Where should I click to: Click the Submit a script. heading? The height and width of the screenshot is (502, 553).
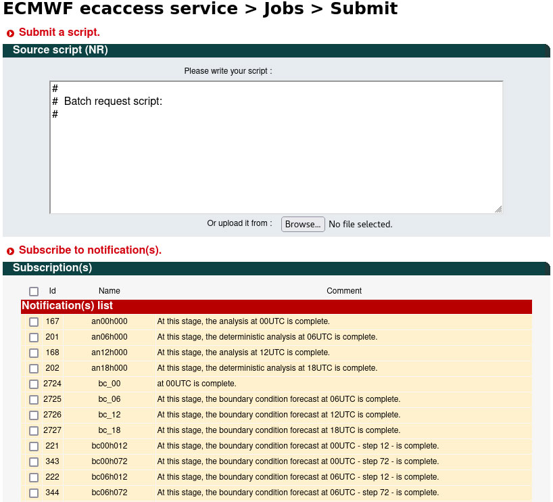point(59,32)
